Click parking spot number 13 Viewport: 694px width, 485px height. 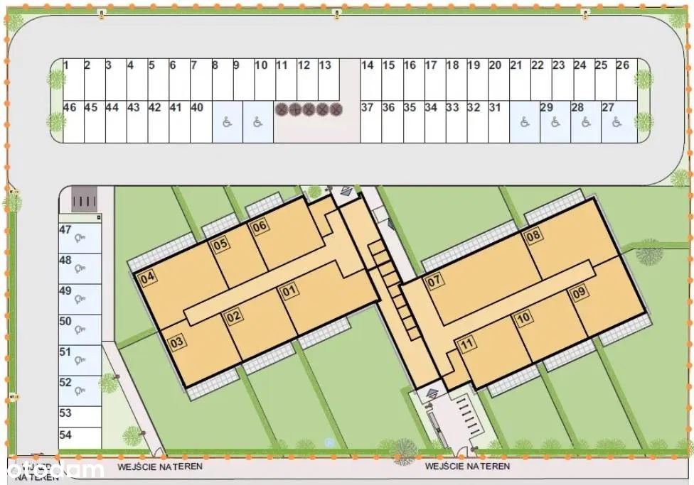pos(325,65)
